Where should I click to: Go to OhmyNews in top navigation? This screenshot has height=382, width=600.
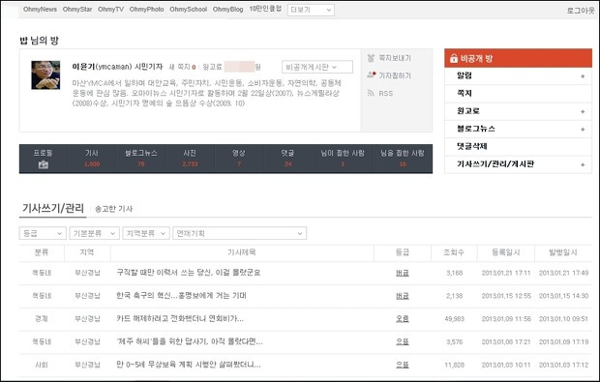40,9
